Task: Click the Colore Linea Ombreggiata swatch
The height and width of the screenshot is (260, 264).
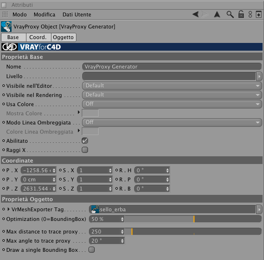Action: pos(90,131)
